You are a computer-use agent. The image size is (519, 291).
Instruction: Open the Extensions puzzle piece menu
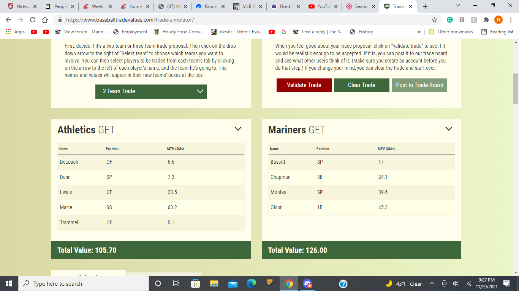486,20
